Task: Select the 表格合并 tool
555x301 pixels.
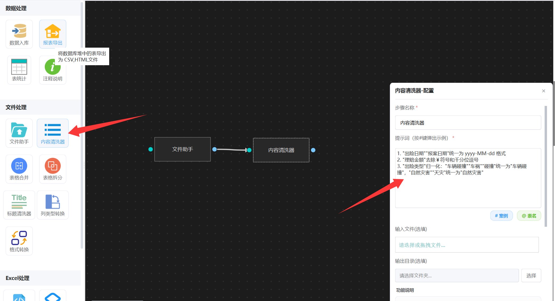Action: tap(19, 169)
